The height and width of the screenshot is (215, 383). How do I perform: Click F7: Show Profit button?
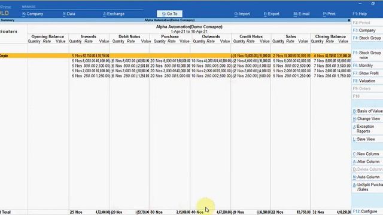[x=367, y=73]
